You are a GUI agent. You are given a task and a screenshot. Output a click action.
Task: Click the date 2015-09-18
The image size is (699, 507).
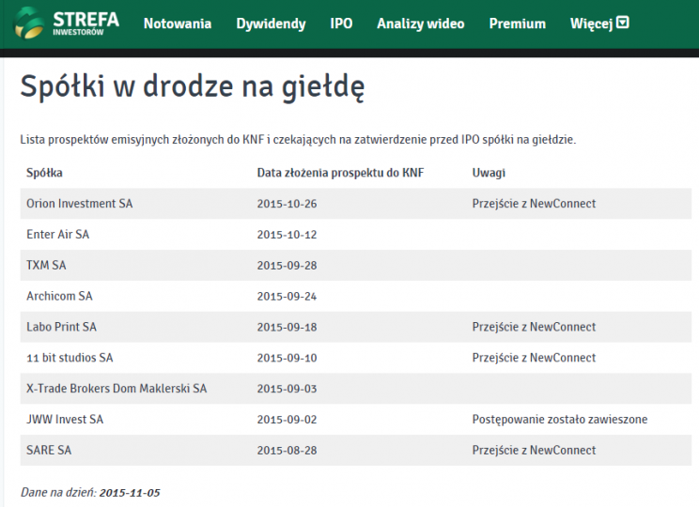pos(287,327)
